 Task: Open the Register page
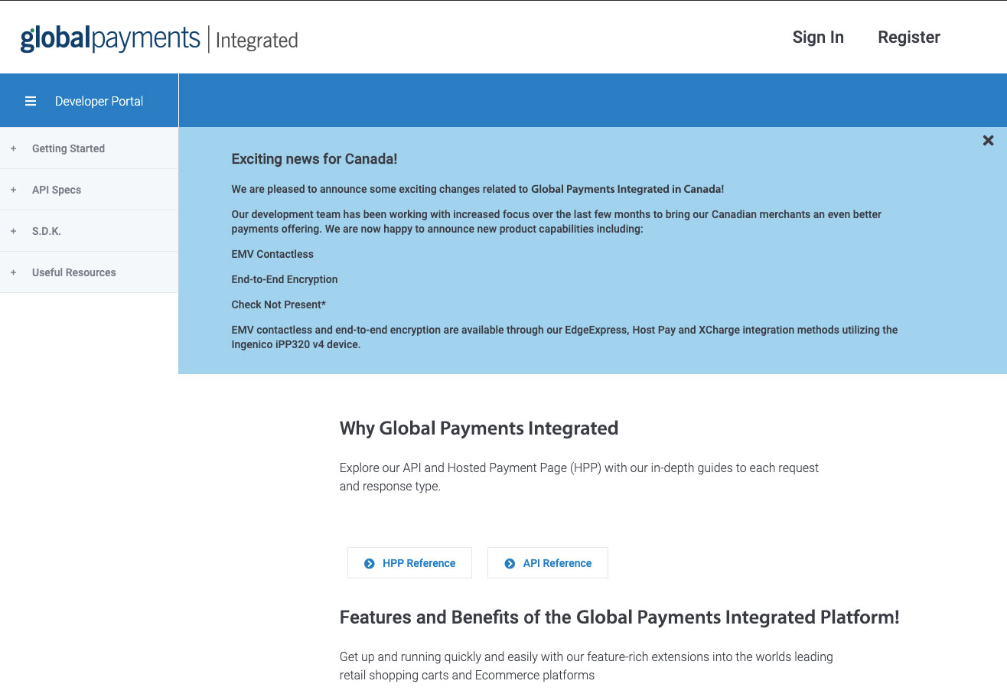909,37
